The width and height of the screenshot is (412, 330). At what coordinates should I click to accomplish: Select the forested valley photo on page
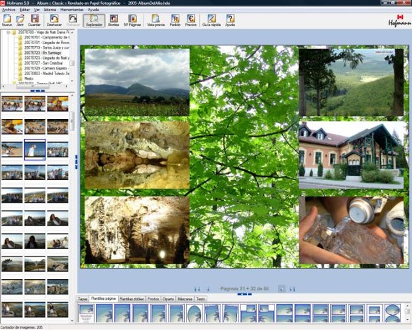[351, 82]
